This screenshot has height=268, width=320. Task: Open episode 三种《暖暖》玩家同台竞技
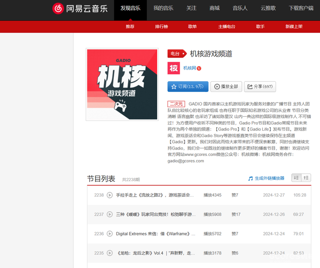pyautogui.click(x=156, y=214)
